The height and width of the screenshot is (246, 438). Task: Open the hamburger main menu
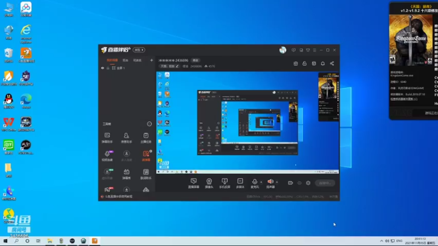tap(314, 50)
